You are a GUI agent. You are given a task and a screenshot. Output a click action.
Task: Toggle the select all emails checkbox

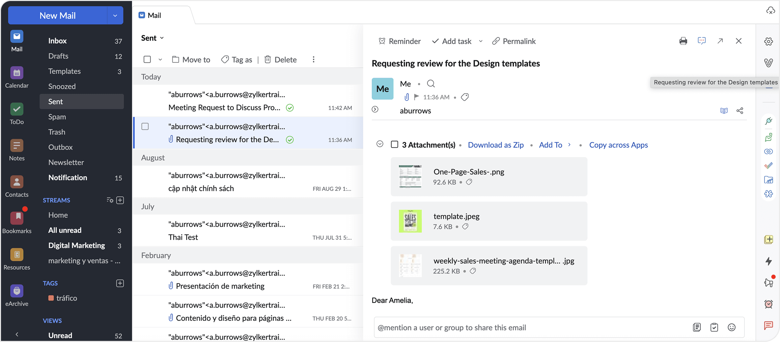point(147,60)
